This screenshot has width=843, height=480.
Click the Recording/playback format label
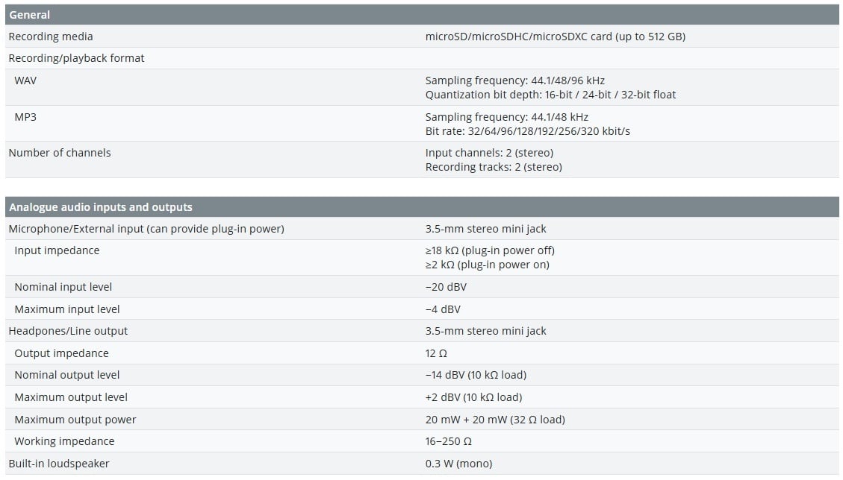pyautogui.click(x=76, y=58)
